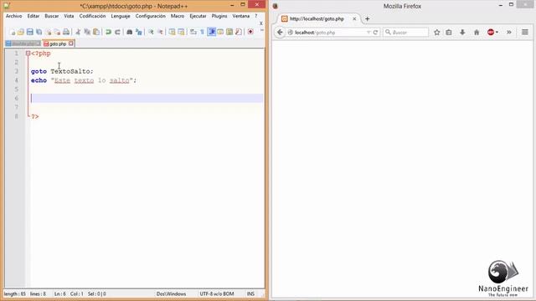Zoom in the editor text
The image size is (536, 301).
(151, 32)
